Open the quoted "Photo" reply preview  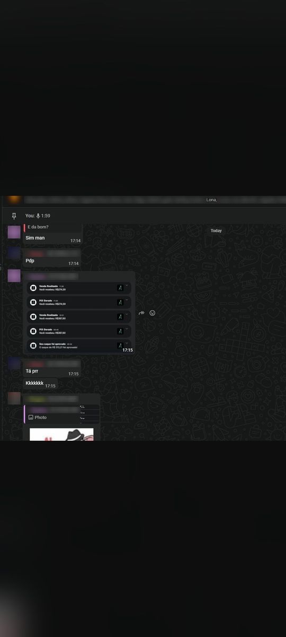pos(62,415)
